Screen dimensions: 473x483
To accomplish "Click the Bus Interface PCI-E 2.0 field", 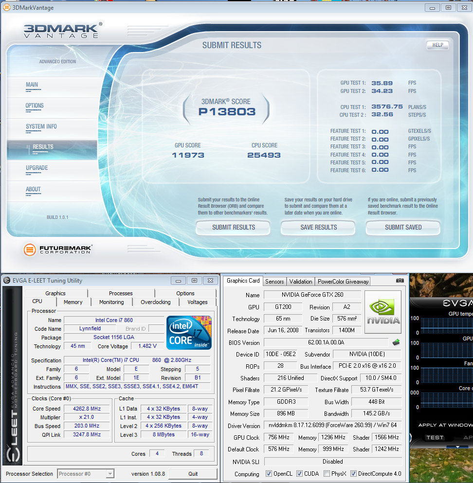I will (367, 366).
